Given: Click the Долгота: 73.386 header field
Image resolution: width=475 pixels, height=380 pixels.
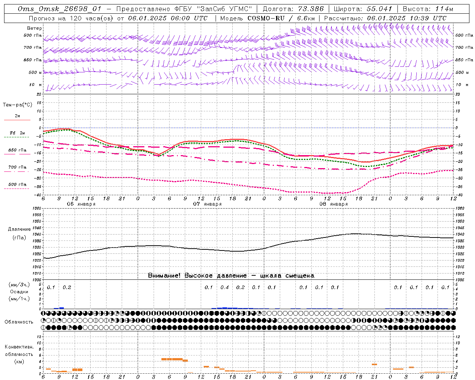Looking at the screenshot, I should 293,9.
